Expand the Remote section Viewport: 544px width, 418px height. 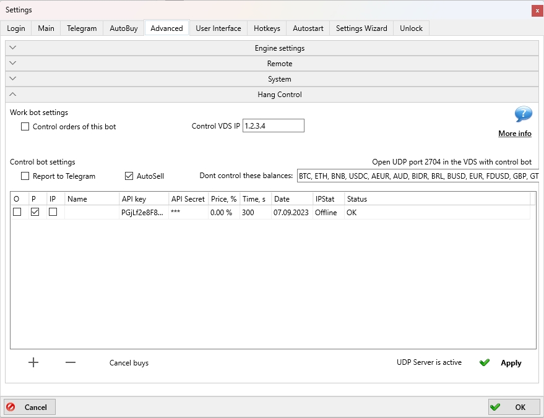point(272,64)
